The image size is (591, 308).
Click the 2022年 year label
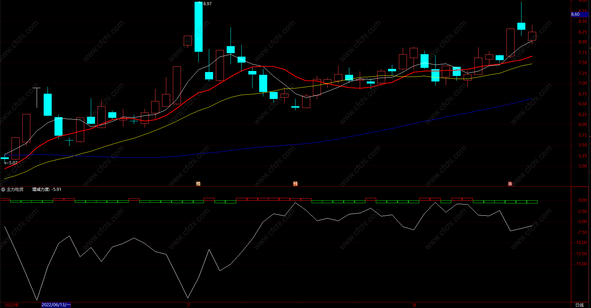[x=12, y=305]
